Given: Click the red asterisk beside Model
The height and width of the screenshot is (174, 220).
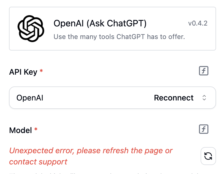Looking at the screenshot, I should 36,129.
